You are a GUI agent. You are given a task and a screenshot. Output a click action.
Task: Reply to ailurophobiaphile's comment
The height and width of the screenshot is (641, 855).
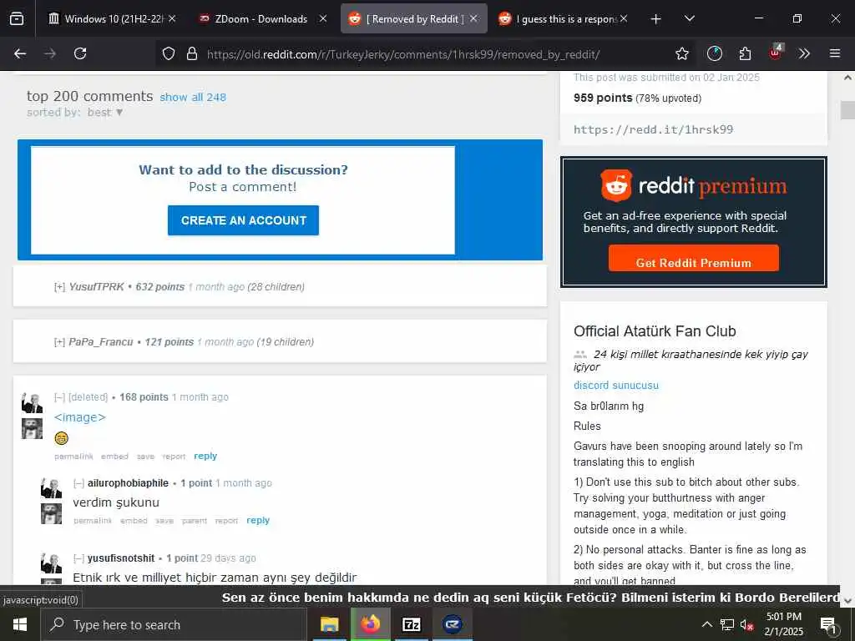[258, 520]
